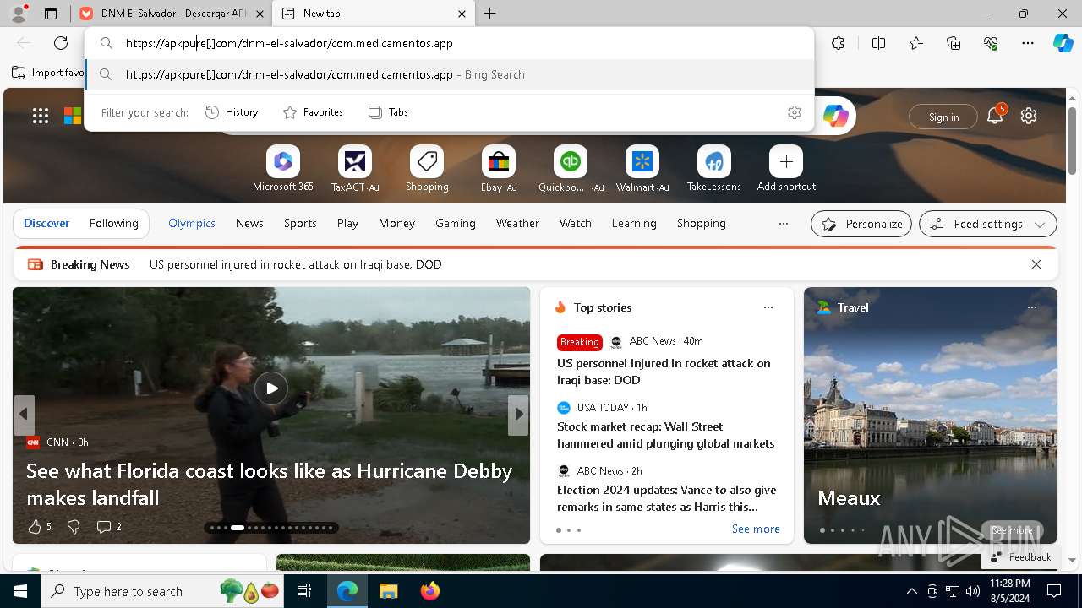Open the app launcher grid icon
The height and width of the screenshot is (608, 1082).
point(41,116)
